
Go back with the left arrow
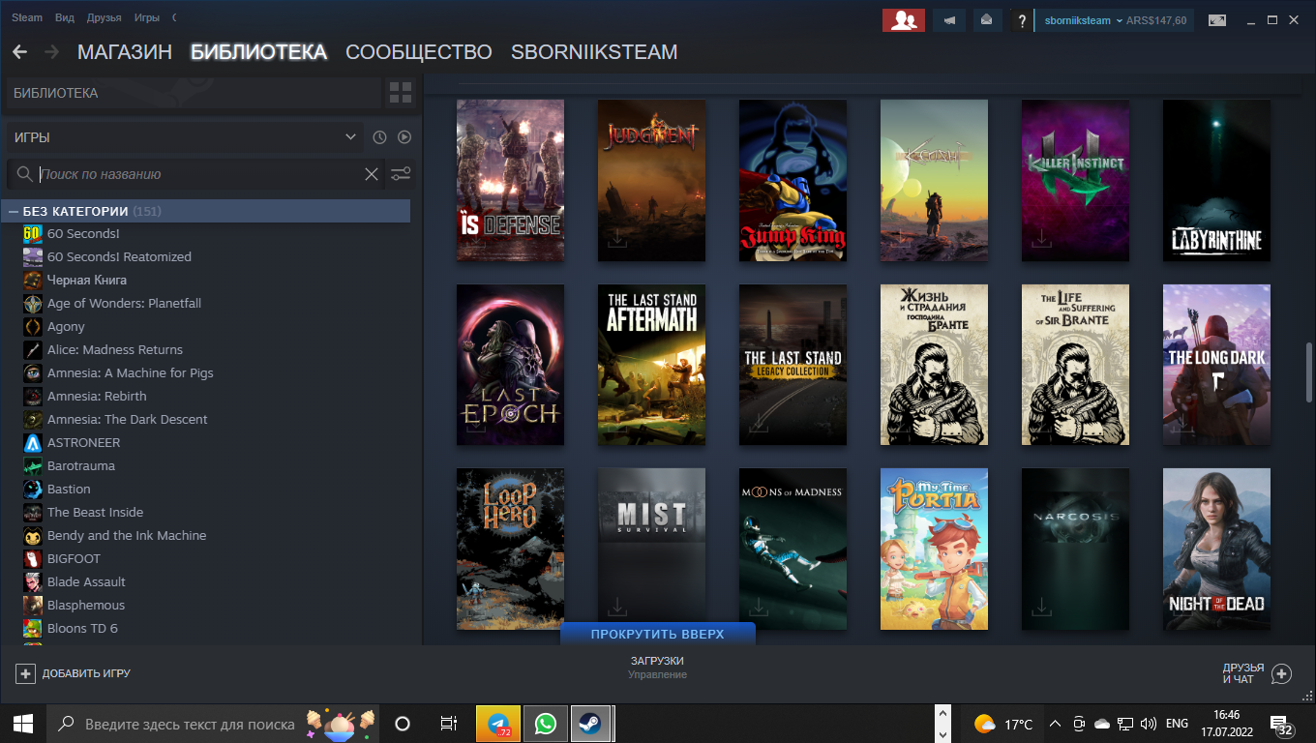click(x=19, y=52)
